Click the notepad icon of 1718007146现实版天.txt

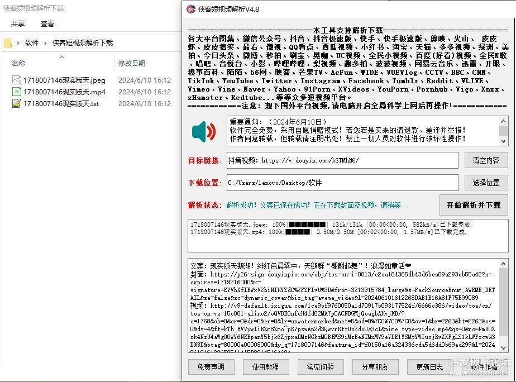click(x=17, y=103)
